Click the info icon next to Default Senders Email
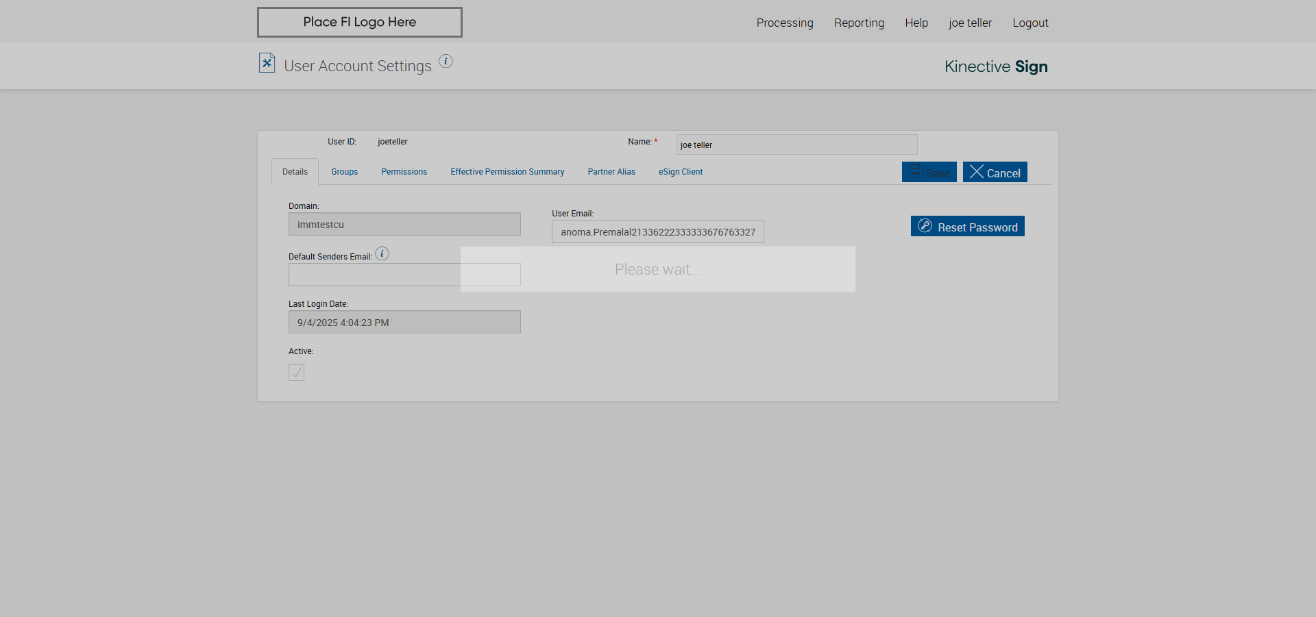Screen dimensions: 1316x617 click(382, 254)
